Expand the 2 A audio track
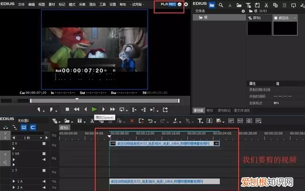Screen dimensions: 305x191 [14, 188]
